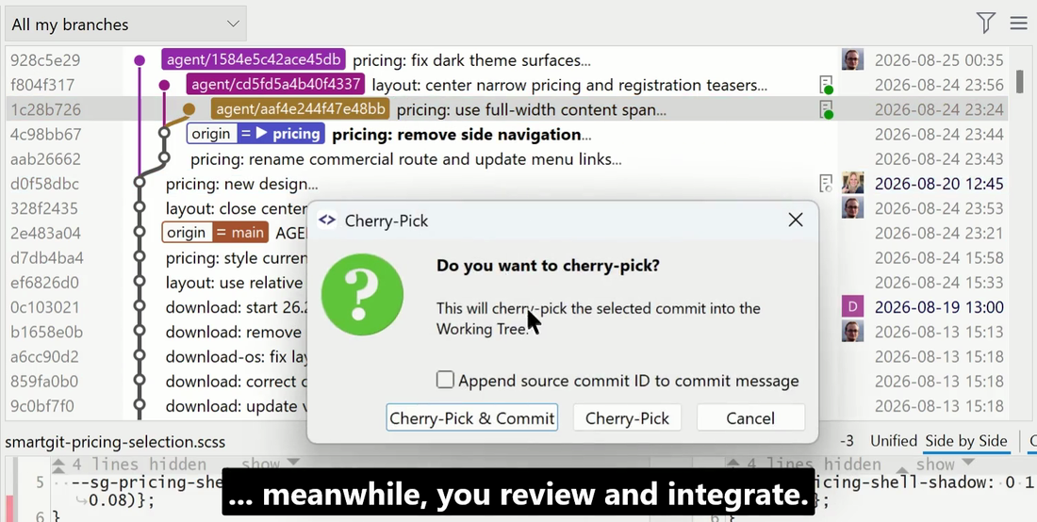Click the status icon on commit 1c28b726

[x=826, y=109]
